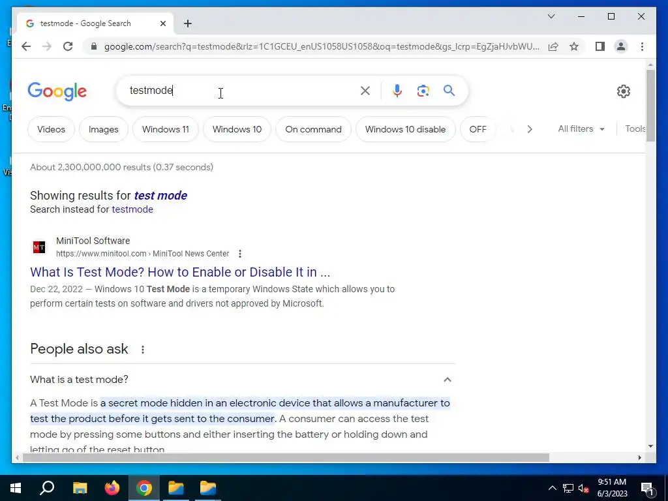Click the scroll right arrow

point(639,457)
